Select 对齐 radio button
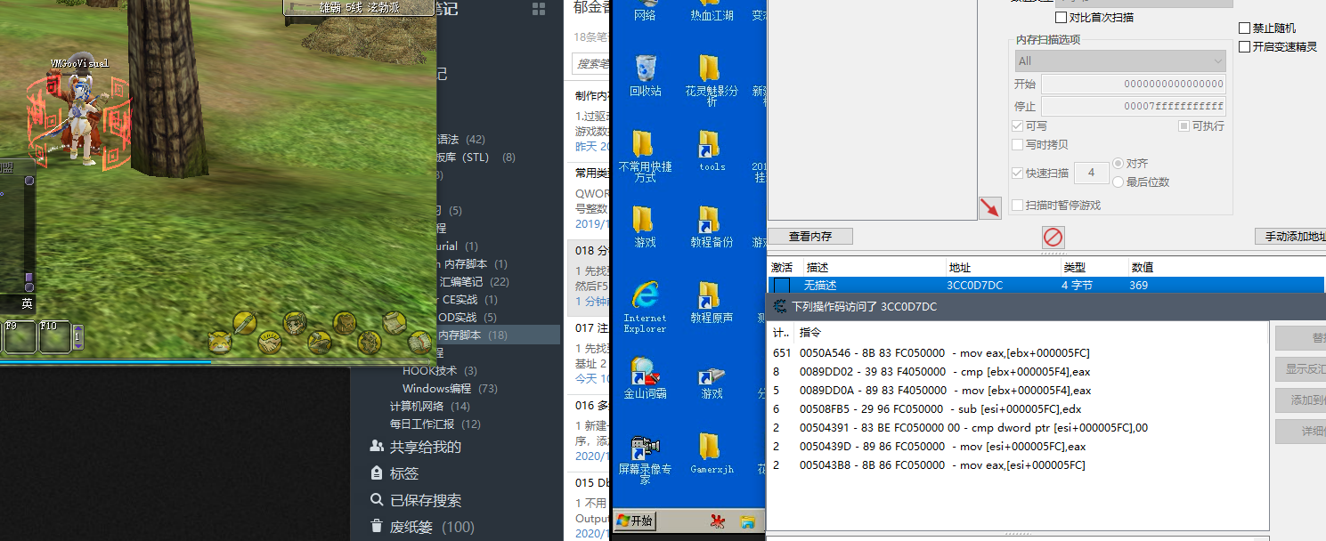 coord(1118,164)
